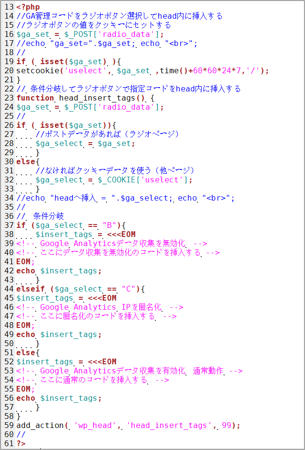Click $insert_tags = <<<EOM on line 52
The image size is (305, 450).
pos(66,361)
